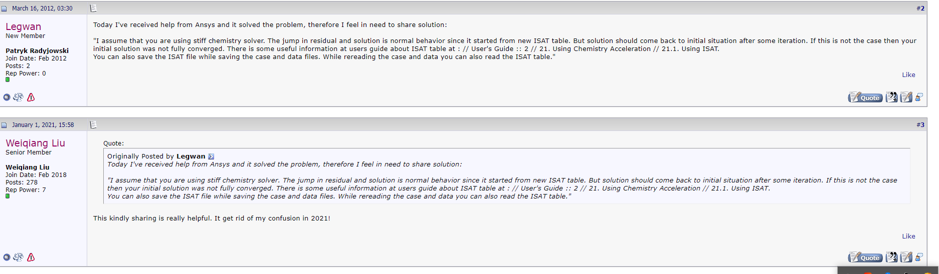Click quick reply icon on Legwan's post

click(906, 97)
